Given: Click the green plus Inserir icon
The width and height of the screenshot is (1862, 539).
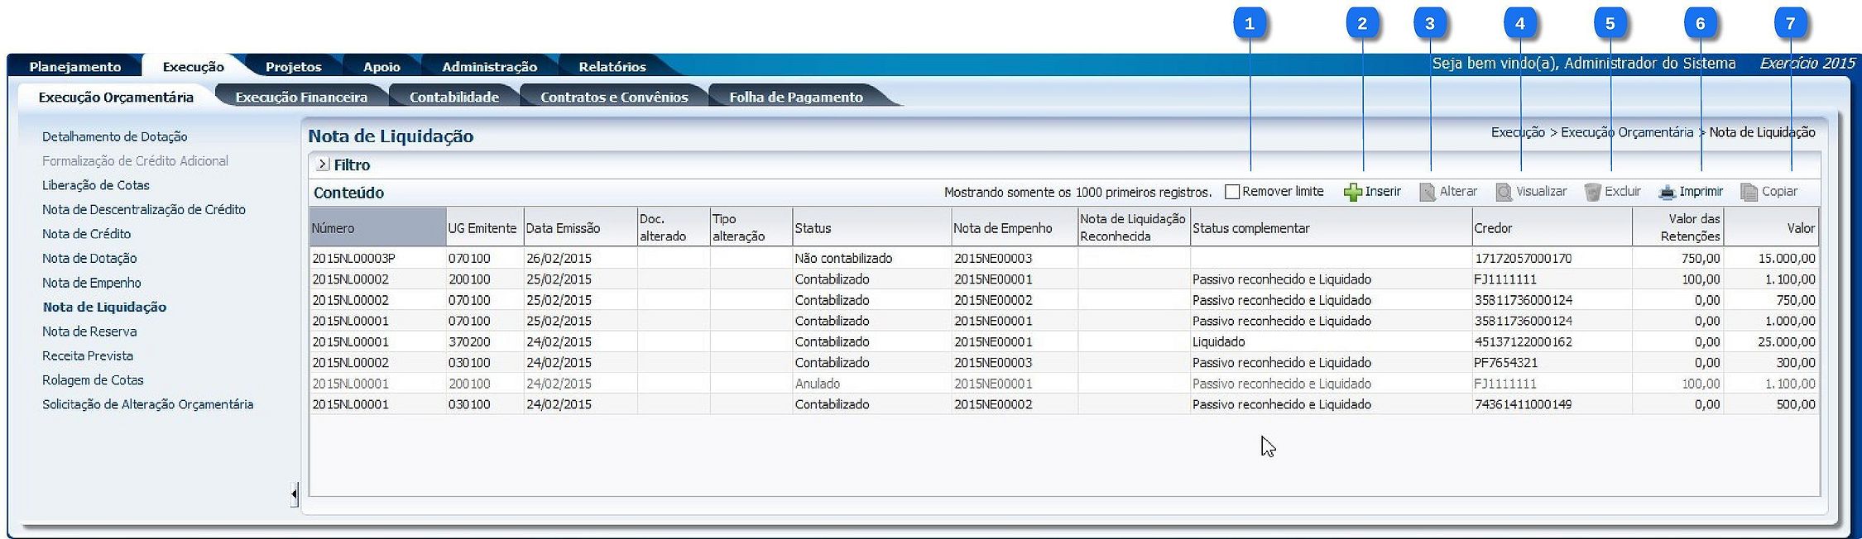Looking at the screenshot, I should 1352,193.
